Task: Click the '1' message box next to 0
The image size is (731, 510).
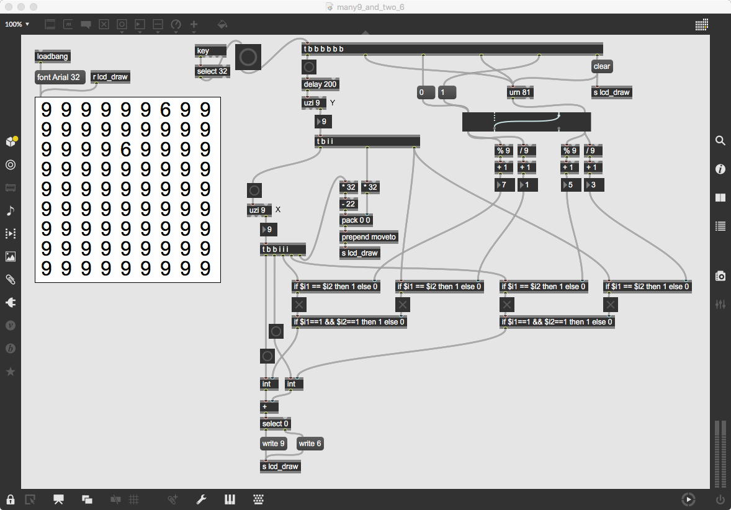Action: pyautogui.click(x=447, y=92)
